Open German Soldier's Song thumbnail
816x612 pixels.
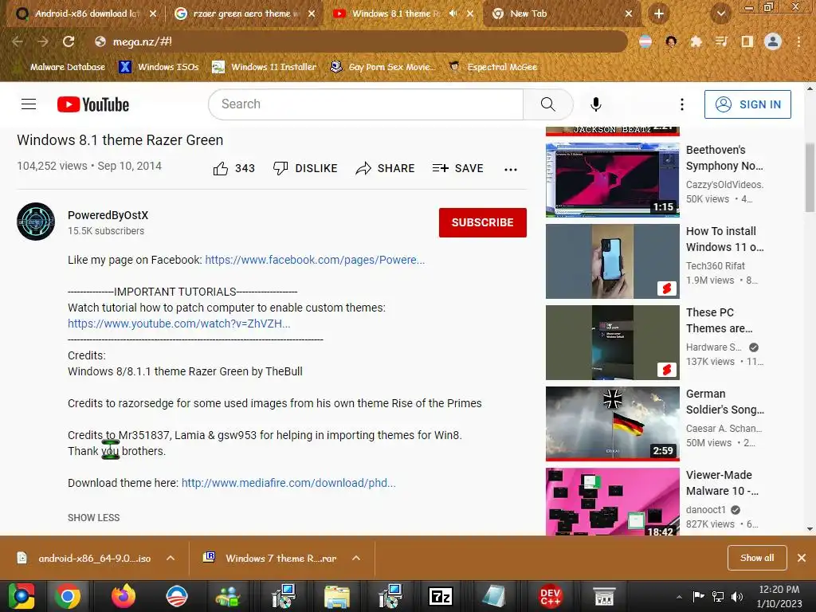pyautogui.click(x=613, y=424)
